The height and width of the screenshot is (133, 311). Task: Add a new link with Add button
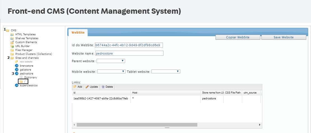point(78,87)
